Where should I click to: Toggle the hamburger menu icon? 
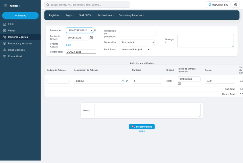(x=6, y=6)
